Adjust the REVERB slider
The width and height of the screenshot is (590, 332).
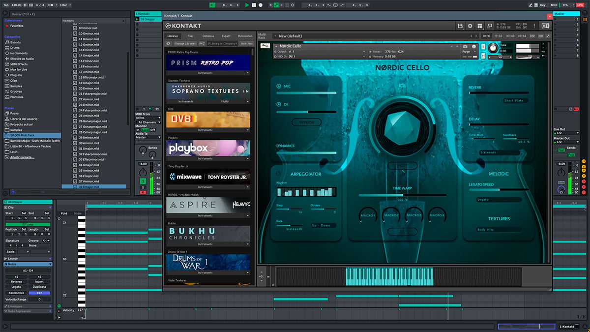click(x=499, y=92)
